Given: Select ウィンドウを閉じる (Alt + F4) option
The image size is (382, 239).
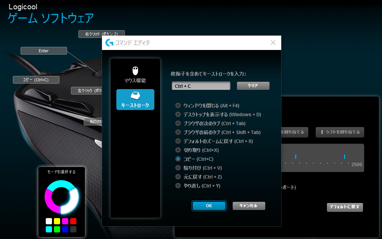Looking at the screenshot, I should pos(178,105).
